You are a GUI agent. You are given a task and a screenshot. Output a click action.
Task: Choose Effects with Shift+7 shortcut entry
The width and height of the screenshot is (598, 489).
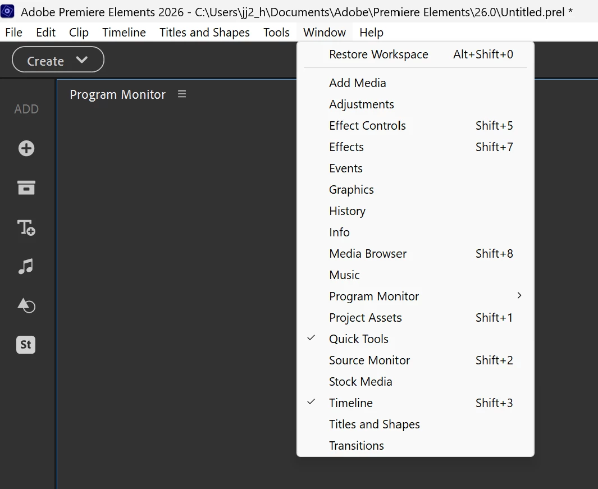[416, 147]
